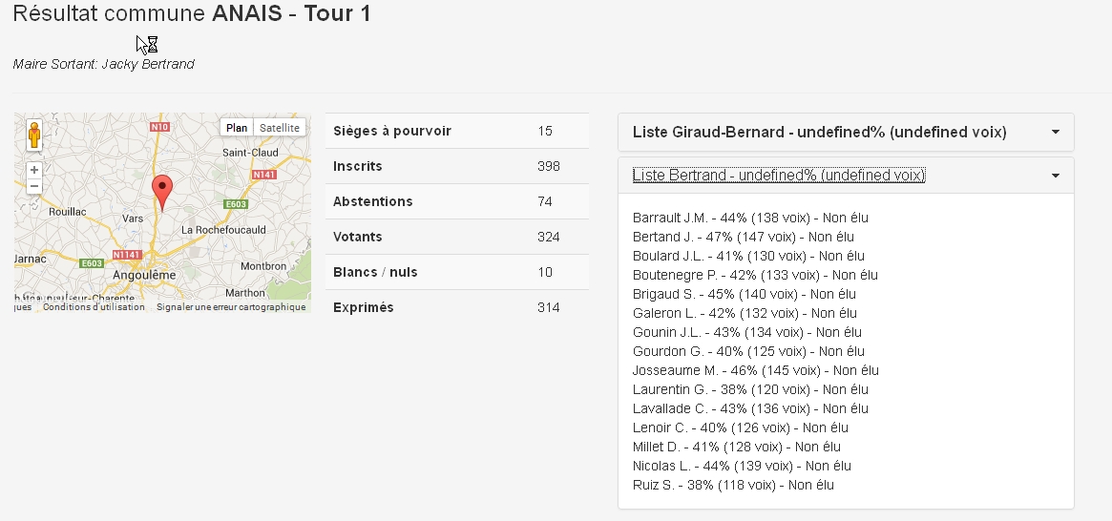
Task: Click the N10 road shield on map
Action: pyautogui.click(x=160, y=127)
